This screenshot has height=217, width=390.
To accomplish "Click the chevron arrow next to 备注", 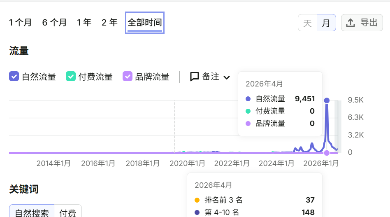I will click(227, 77).
